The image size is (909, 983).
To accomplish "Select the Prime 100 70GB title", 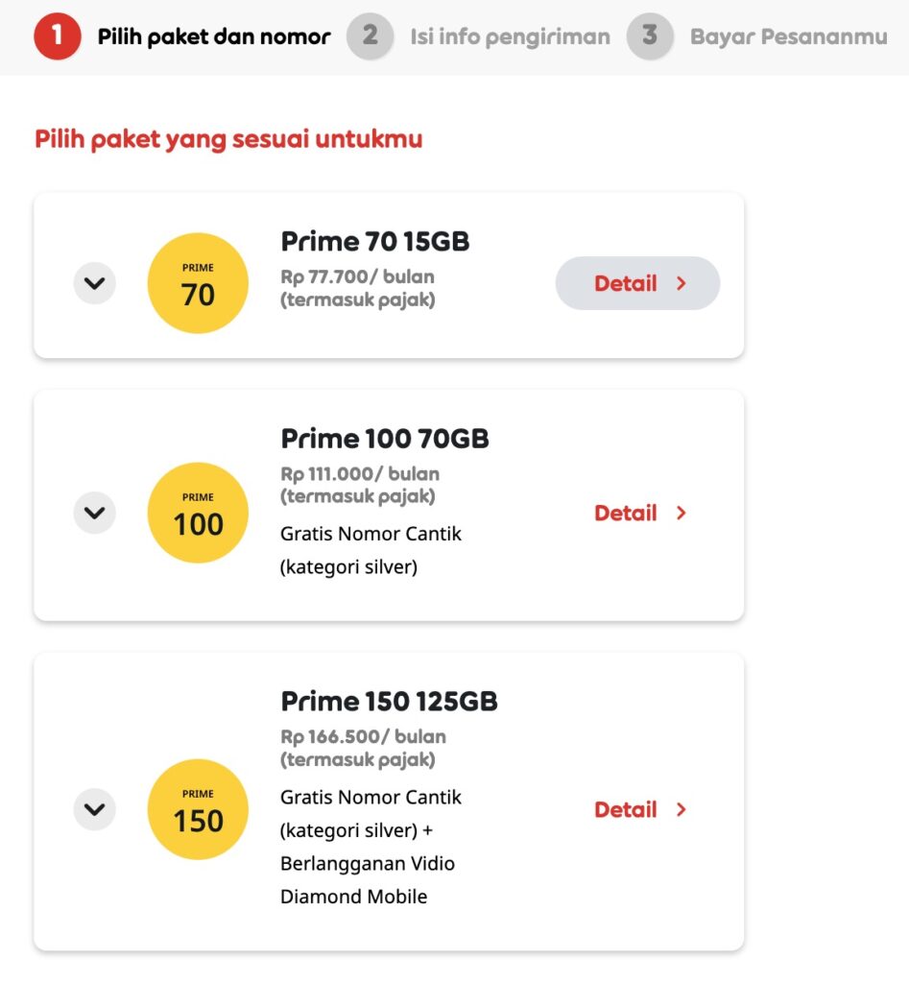I will point(385,439).
